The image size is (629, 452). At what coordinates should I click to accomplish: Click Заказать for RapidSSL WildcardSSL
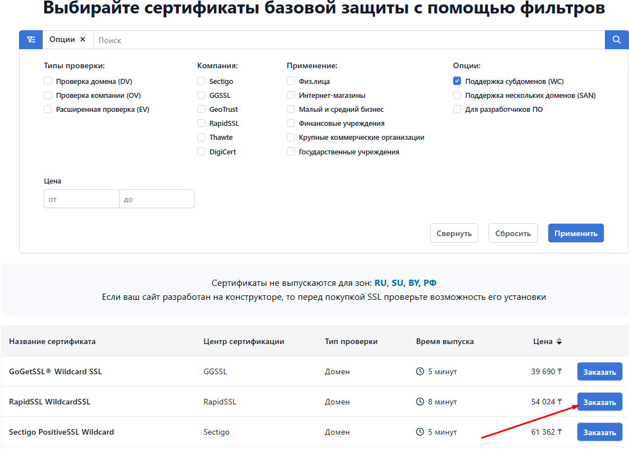[x=599, y=402]
